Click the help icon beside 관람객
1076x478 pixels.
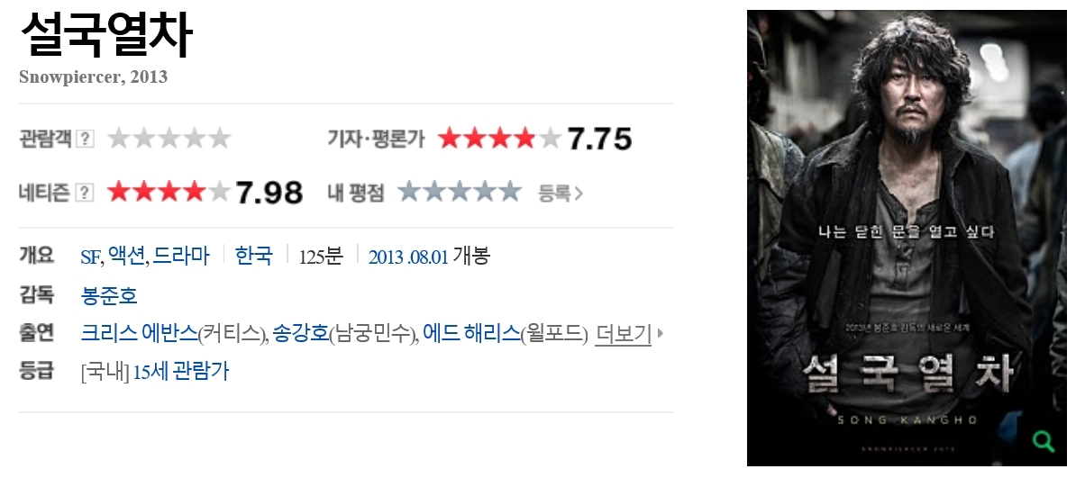click(85, 140)
